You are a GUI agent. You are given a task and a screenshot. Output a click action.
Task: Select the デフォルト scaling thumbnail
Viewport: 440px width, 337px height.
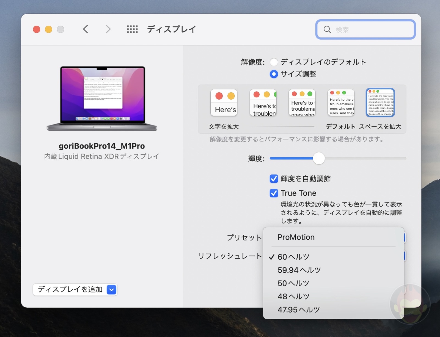pyautogui.click(x=341, y=103)
